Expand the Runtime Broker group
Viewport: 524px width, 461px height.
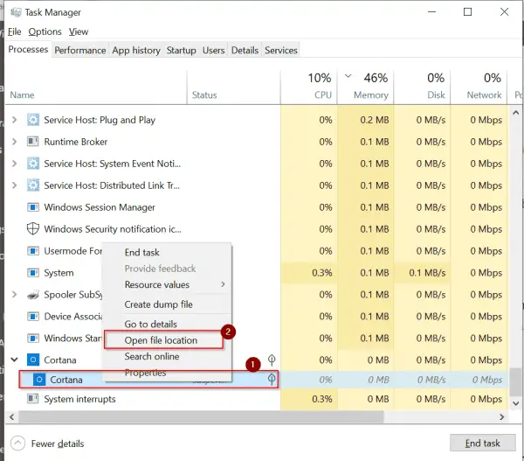[14, 142]
